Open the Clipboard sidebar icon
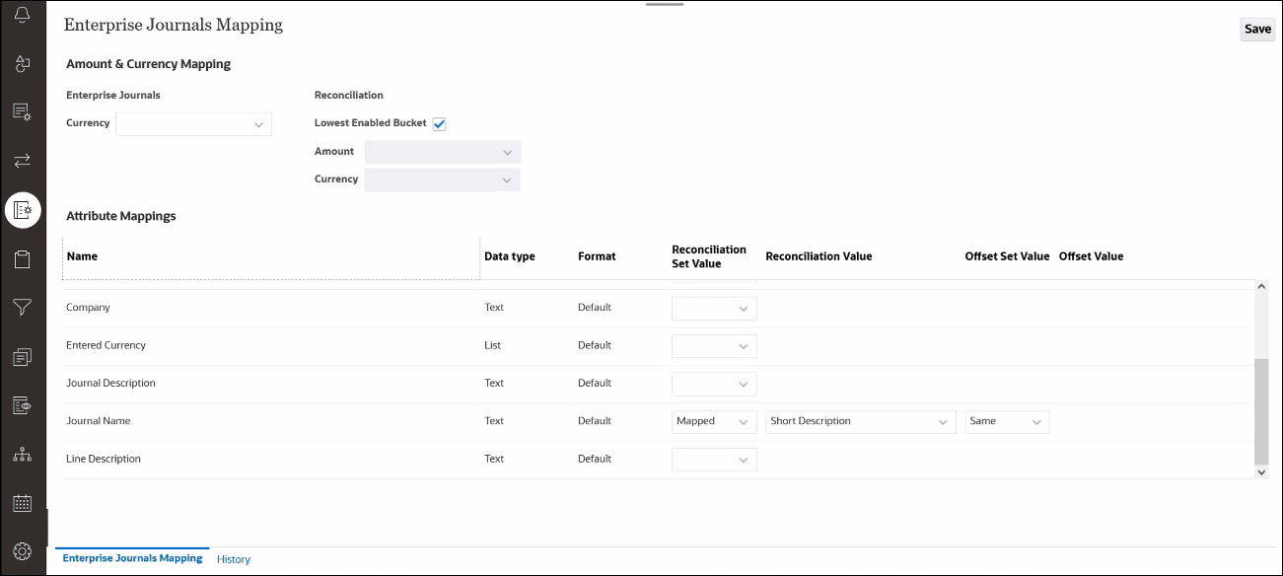The height and width of the screenshot is (576, 1283). 22,257
